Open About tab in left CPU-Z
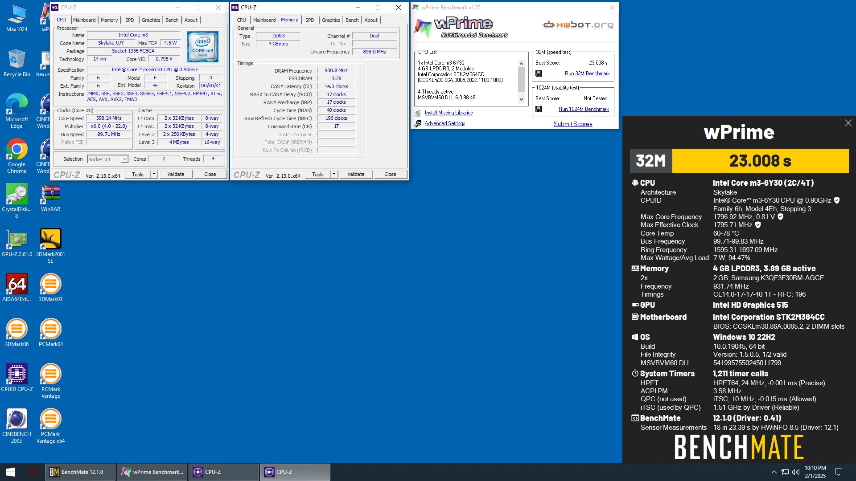856x481 pixels. tap(191, 20)
